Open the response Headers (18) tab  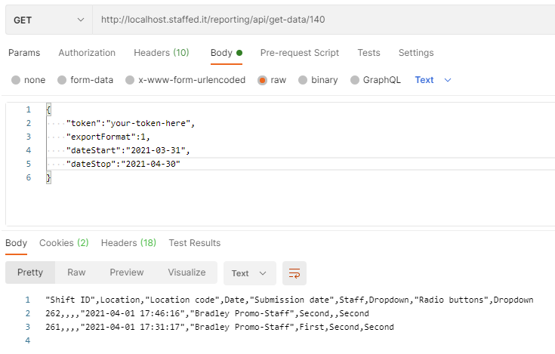coord(128,243)
